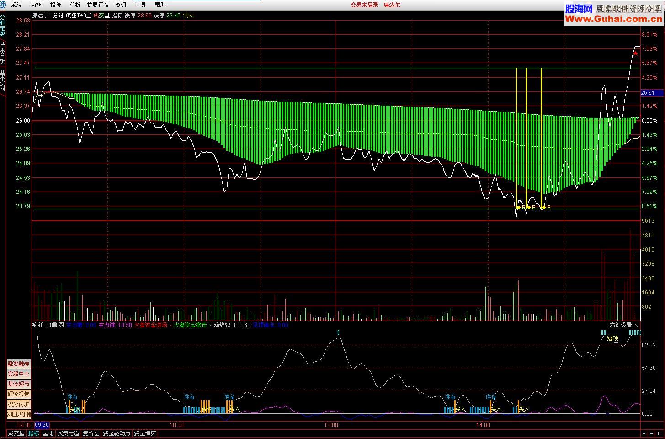Open the 彩虹俱乐部 side button
665x439 pixels.
click(x=18, y=414)
